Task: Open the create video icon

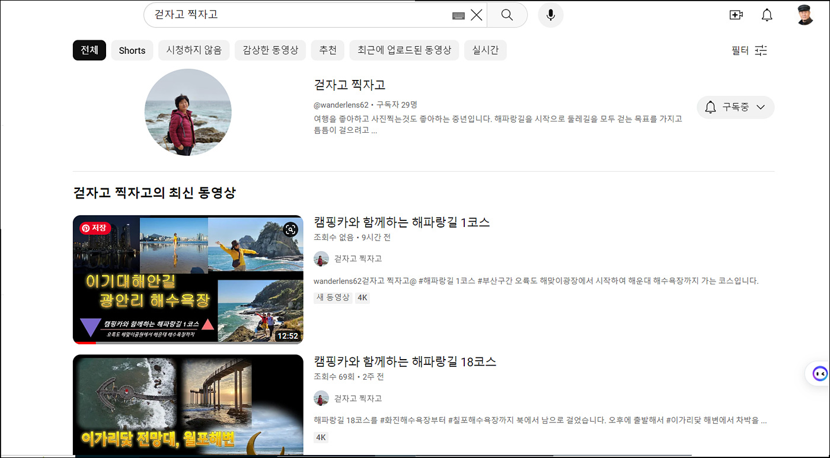Action: point(736,15)
